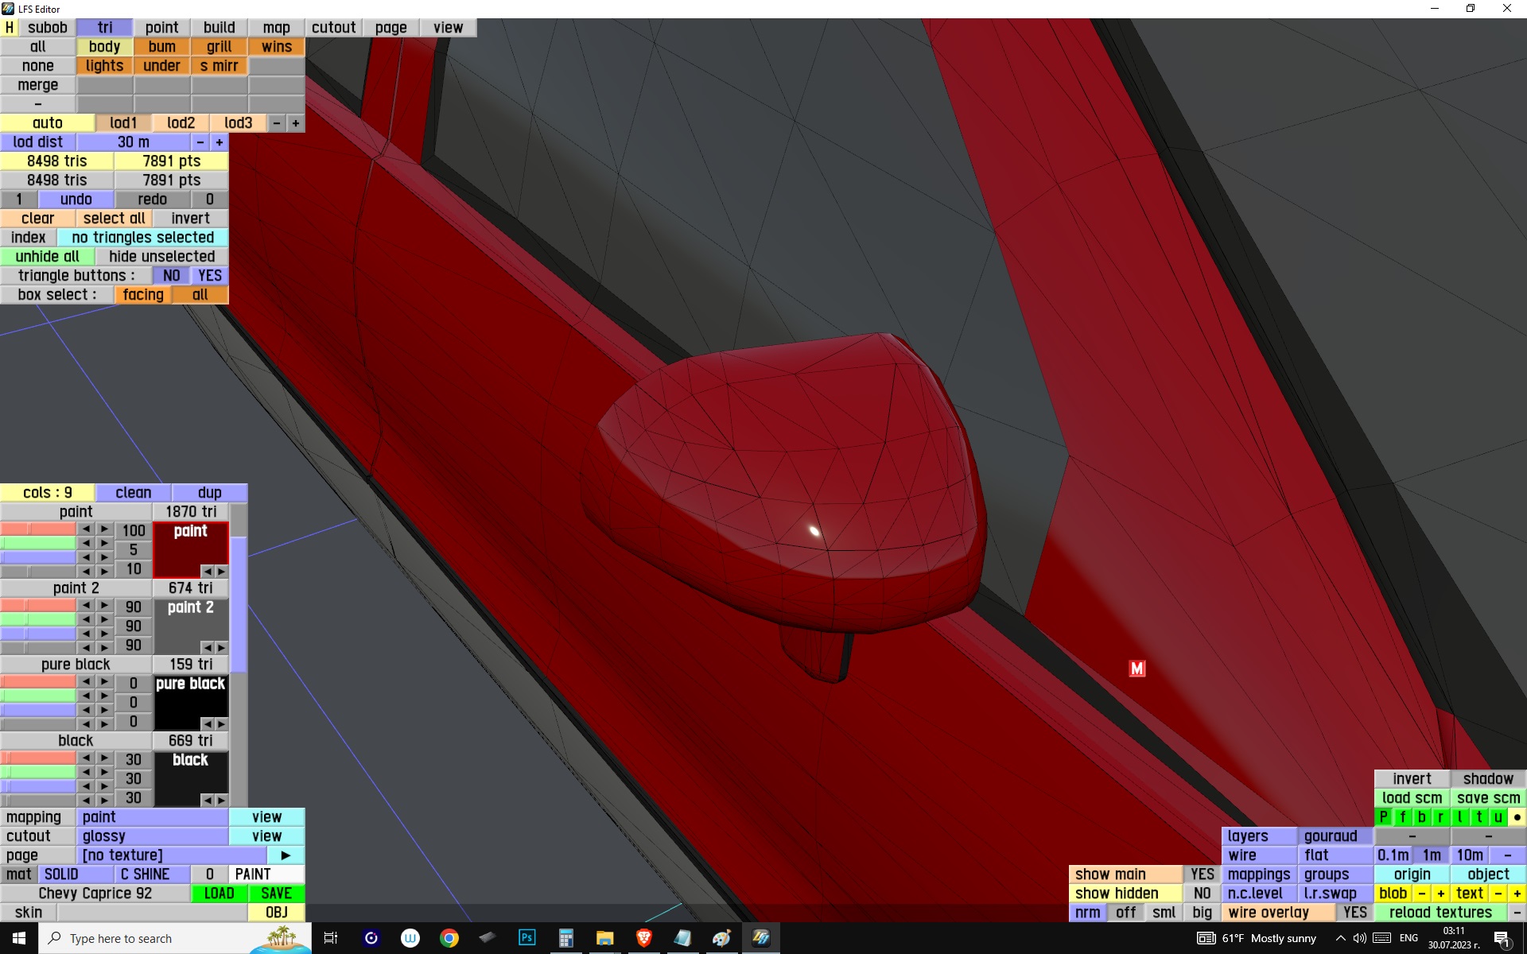Toggle show main YES button
Screen dimensions: 1527x954
coord(1202,874)
